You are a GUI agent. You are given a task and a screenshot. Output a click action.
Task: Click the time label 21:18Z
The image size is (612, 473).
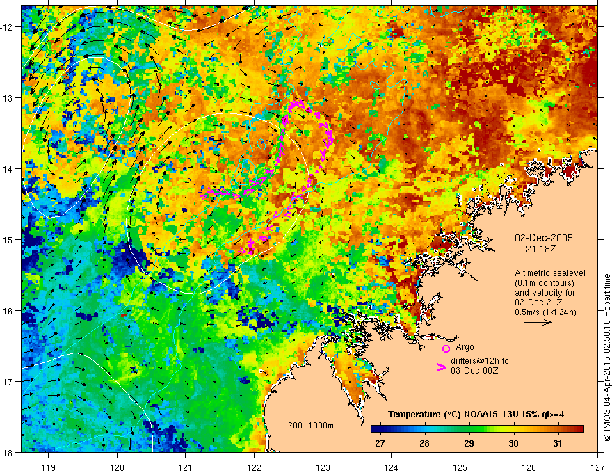click(x=540, y=249)
